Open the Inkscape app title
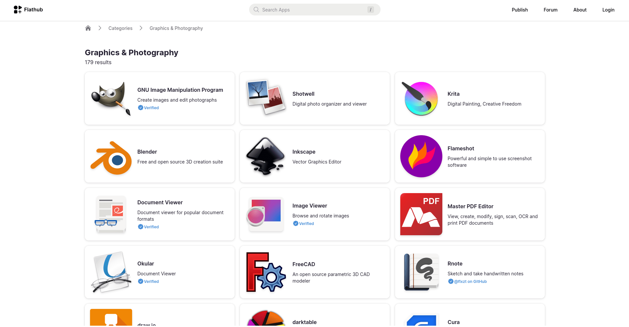This screenshot has width=629, height=327. point(304,152)
